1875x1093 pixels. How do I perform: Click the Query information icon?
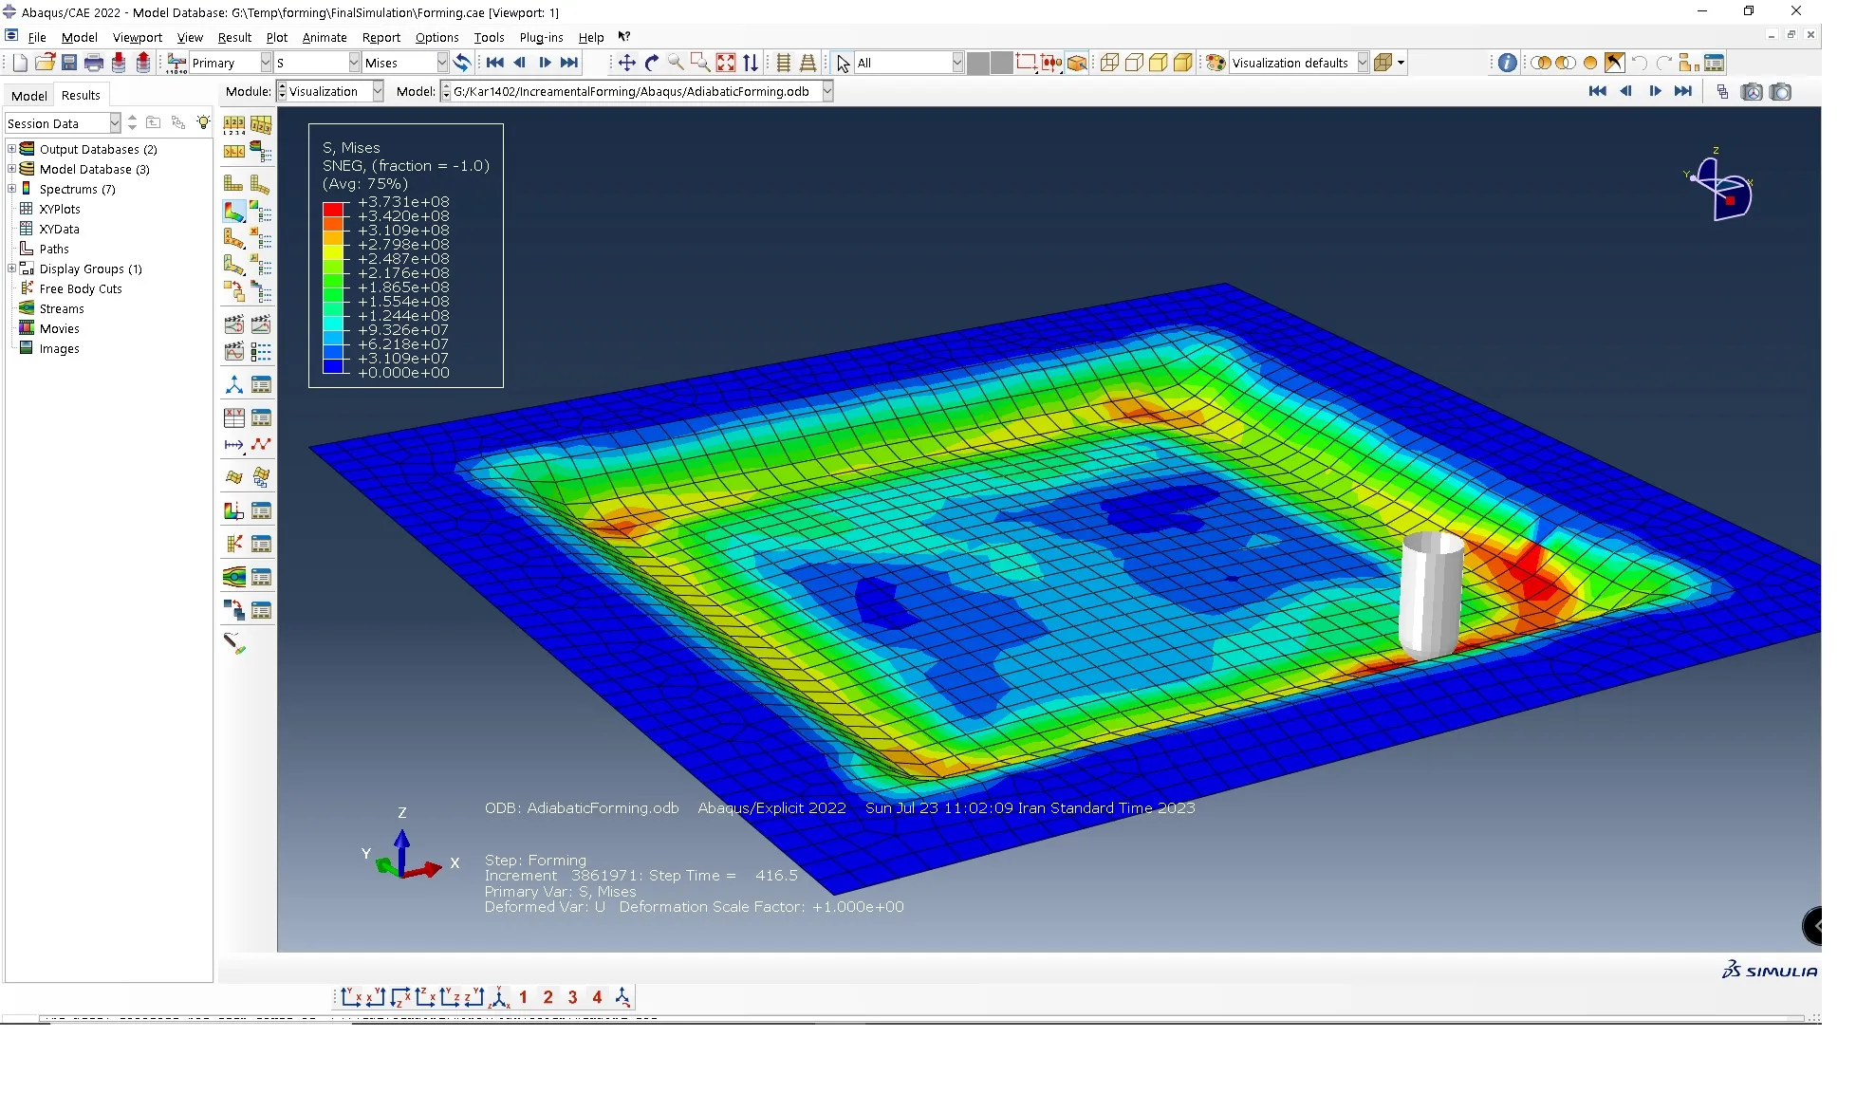(x=1507, y=63)
